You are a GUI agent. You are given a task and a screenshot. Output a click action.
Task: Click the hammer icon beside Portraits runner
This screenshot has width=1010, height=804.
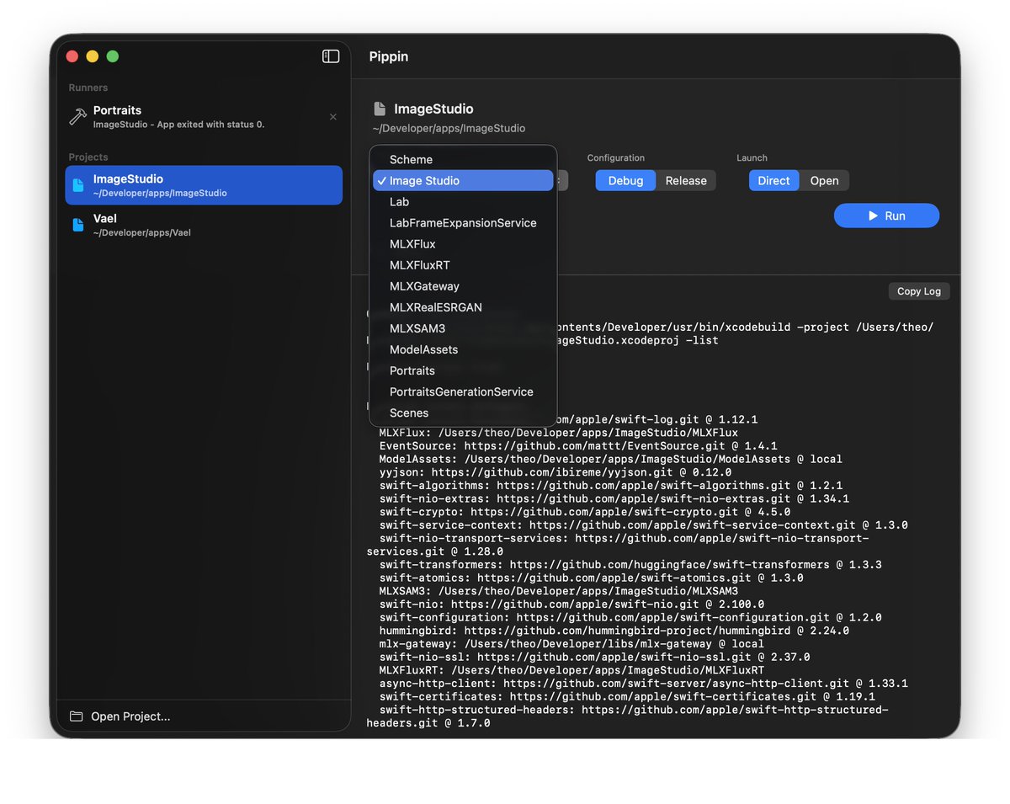(77, 117)
